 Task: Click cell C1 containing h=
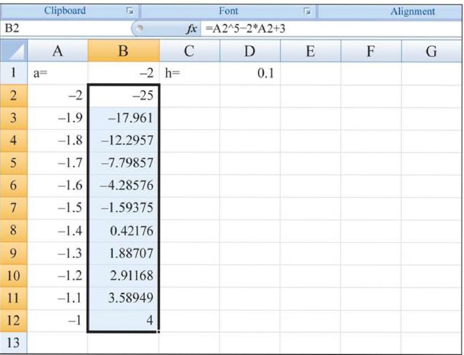click(x=189, y=73)
